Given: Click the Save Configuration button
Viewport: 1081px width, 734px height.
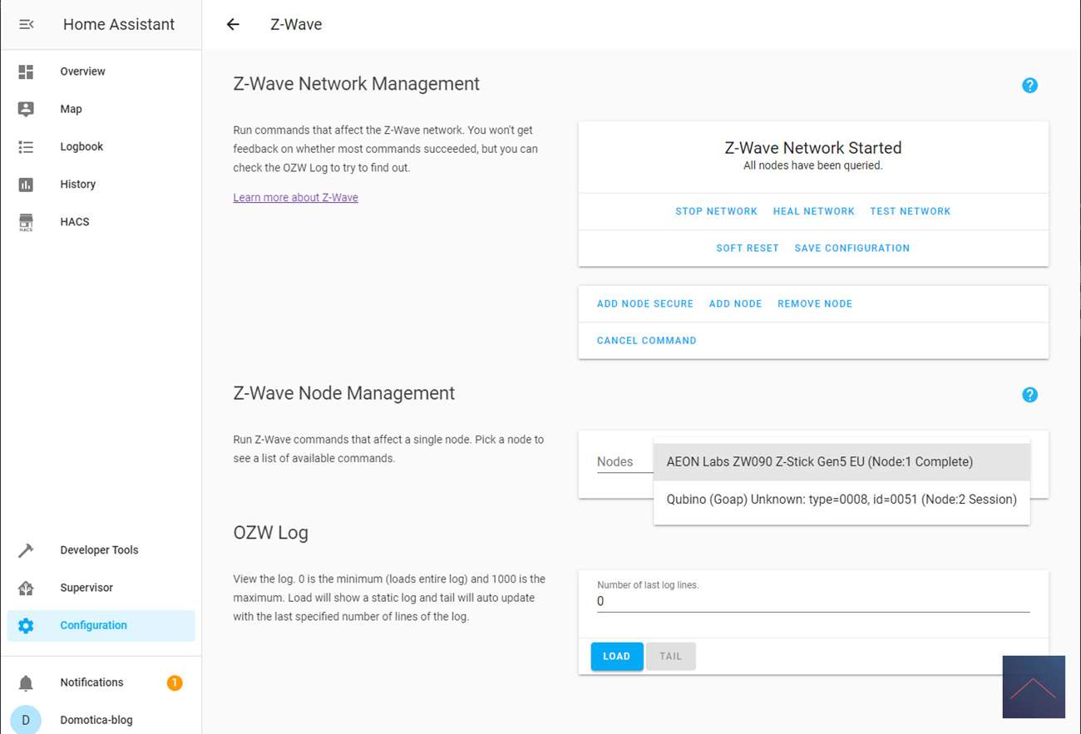Looking at the screenshot, I should point(851,249).
